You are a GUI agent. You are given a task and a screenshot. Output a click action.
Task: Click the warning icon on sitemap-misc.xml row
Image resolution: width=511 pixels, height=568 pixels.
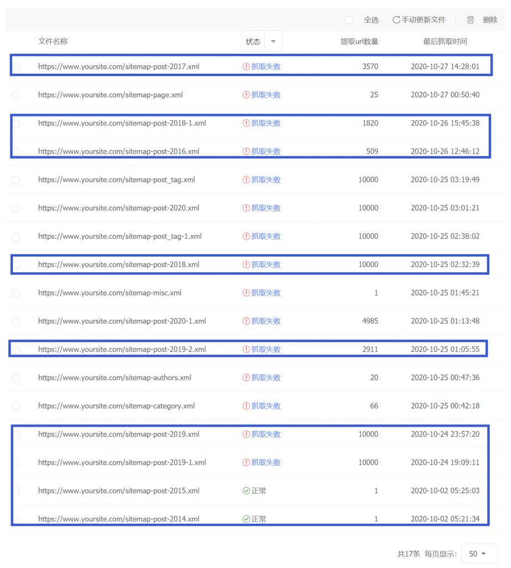pos(246,293)
